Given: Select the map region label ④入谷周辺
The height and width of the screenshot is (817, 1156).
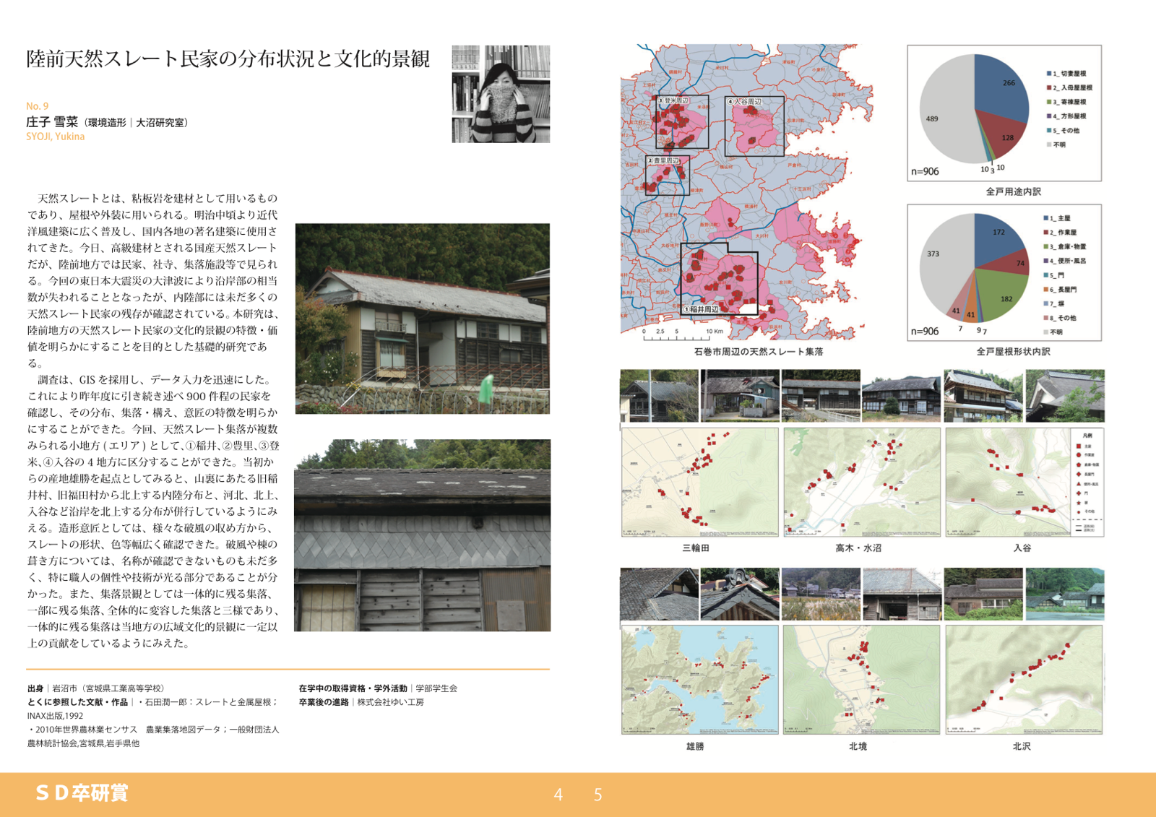Looking at the screenshot, I should [744, 102].
